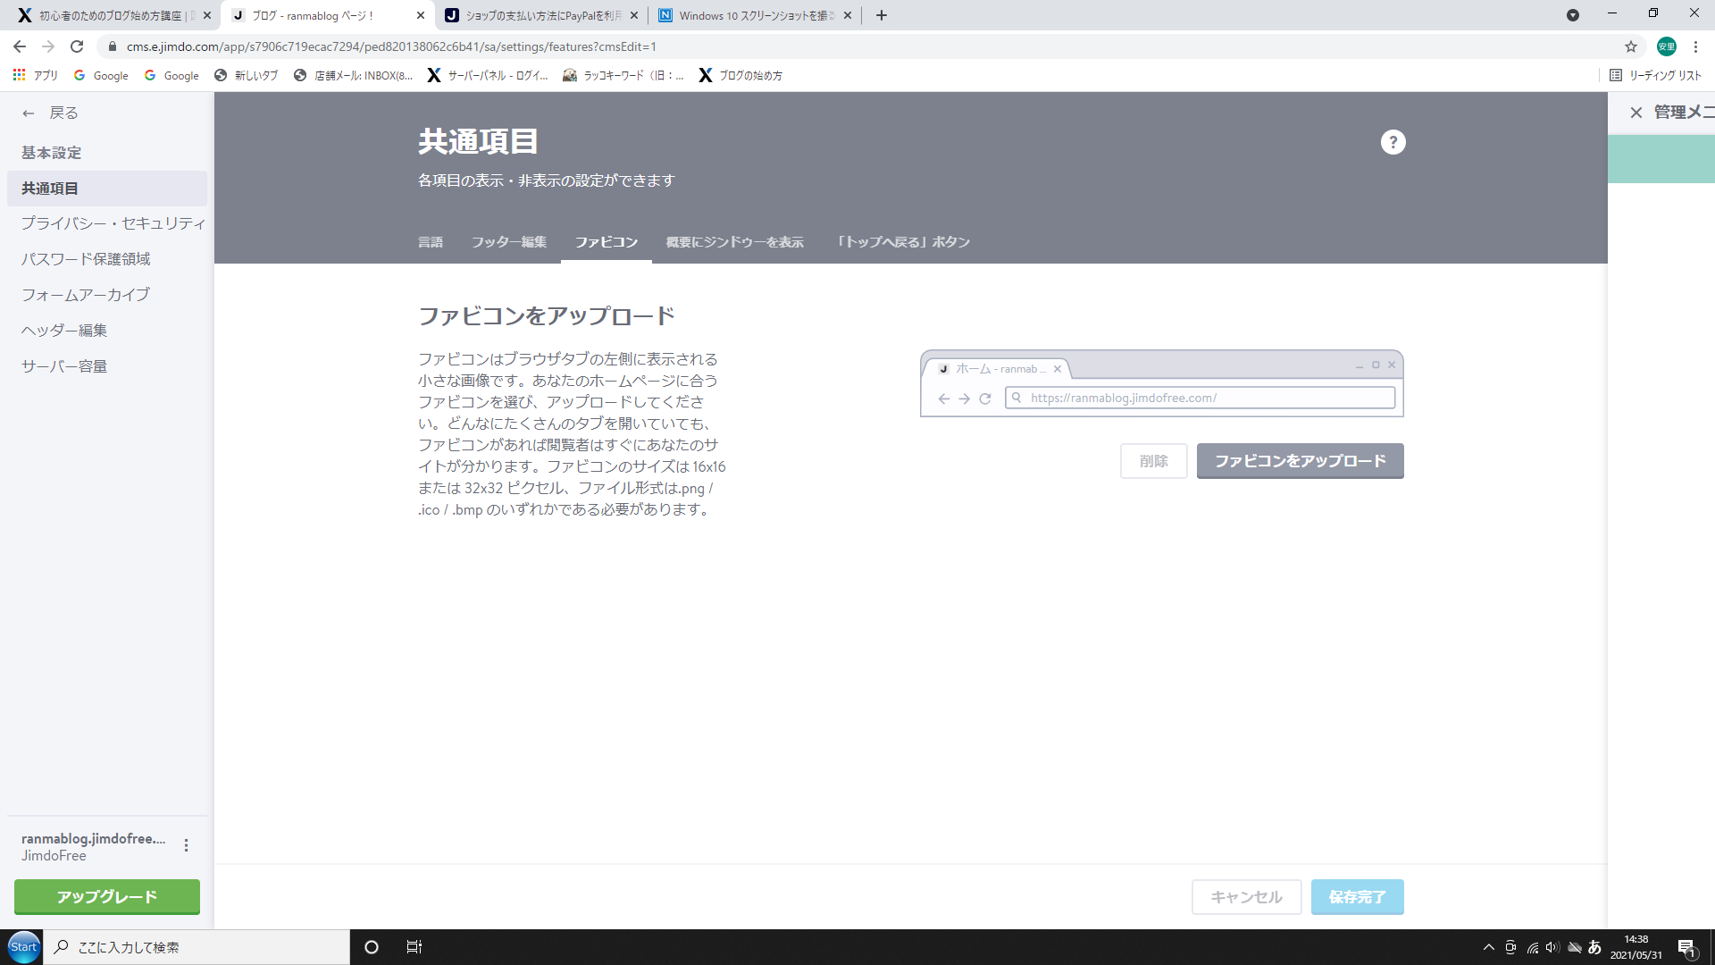Open the アプリ apps shortcut in bookmarks

click(35, 75)
